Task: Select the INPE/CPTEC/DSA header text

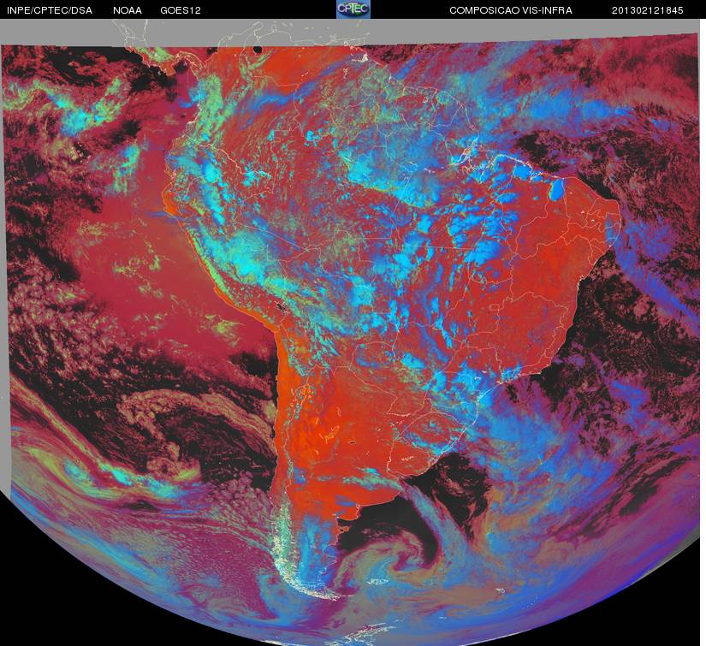Action: click(50, 10)
